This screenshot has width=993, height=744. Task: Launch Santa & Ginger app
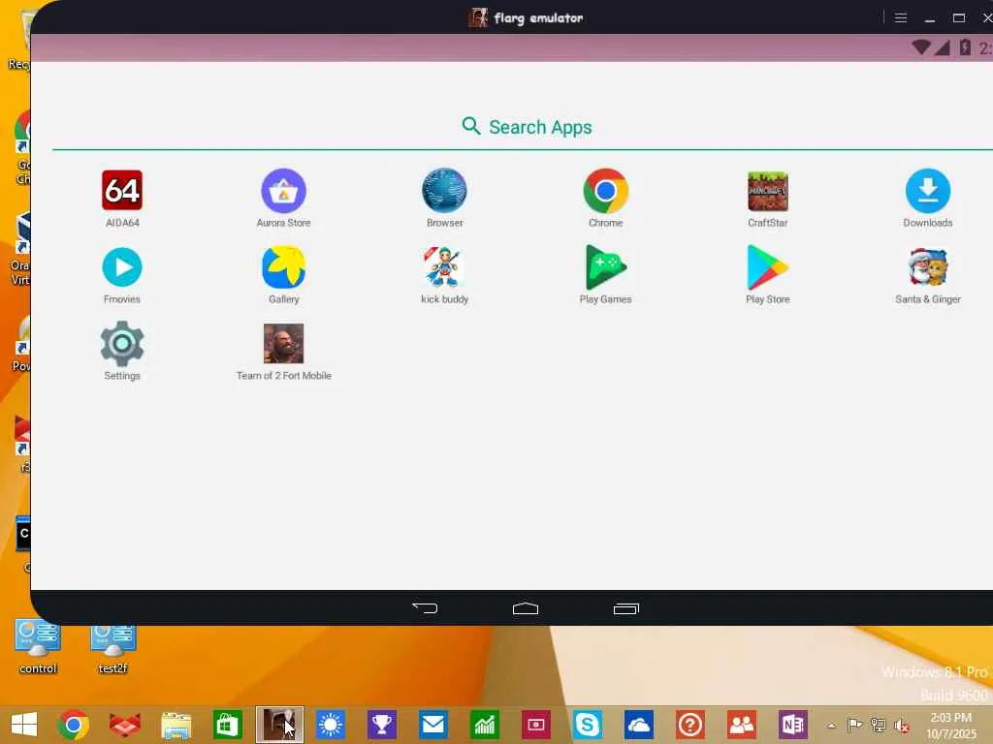928,267
